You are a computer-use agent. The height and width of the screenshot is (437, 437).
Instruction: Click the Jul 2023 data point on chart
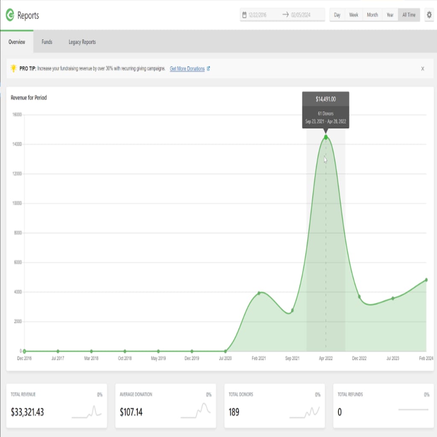pos(393,298)
